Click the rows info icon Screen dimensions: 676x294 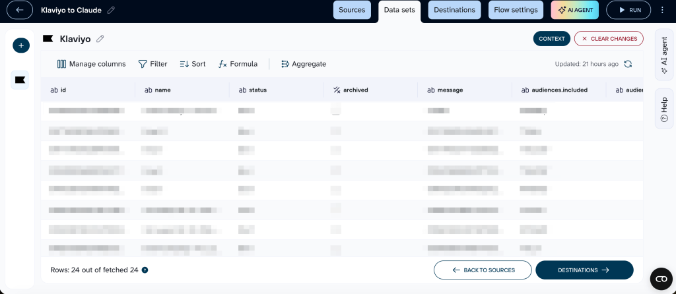point(145,270)
